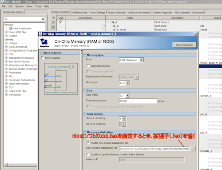Click the browse button next to initialization file
This screenshot has height=170, width=222.
[193, 149]
